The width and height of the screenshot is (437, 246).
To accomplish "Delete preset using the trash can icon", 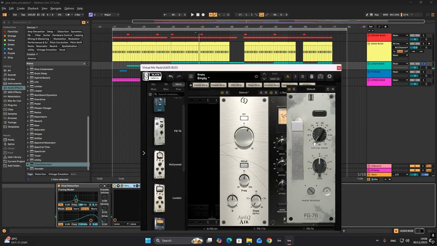I will 311,77.
